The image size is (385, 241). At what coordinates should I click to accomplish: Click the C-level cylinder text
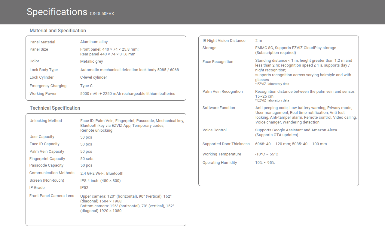coord(93,77)
